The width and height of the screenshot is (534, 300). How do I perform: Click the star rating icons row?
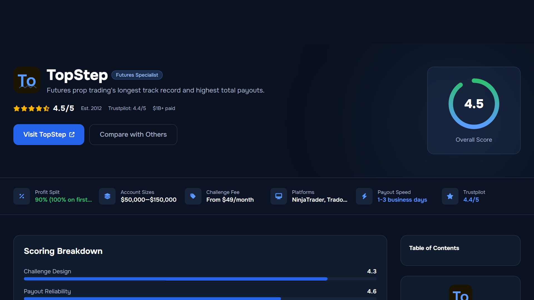pyautogui.click(x=31, y=108)
